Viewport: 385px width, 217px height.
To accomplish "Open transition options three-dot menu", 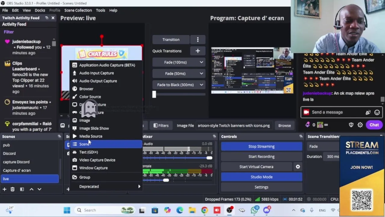I will [198, 39].
